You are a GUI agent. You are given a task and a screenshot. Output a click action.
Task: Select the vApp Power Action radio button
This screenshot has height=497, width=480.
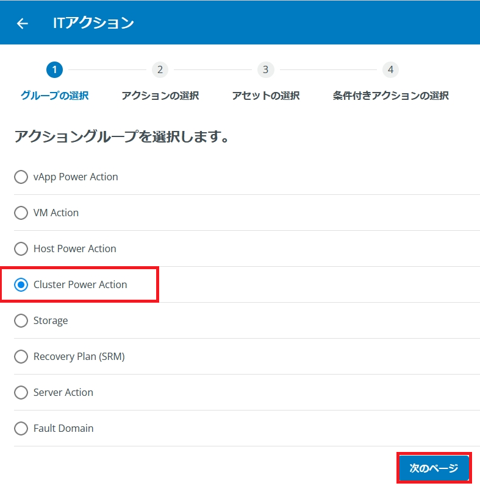21,177
